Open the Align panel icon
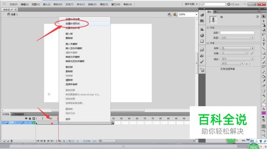 click(x=202, y=29)
